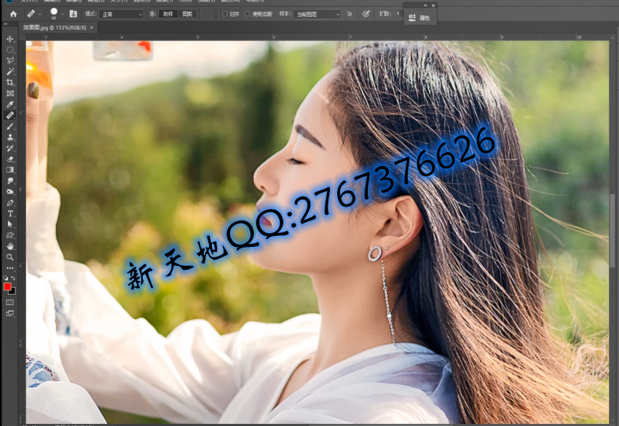Select the Clone Stamp tool
Screen dimensions: 619x426
point(10,137)
